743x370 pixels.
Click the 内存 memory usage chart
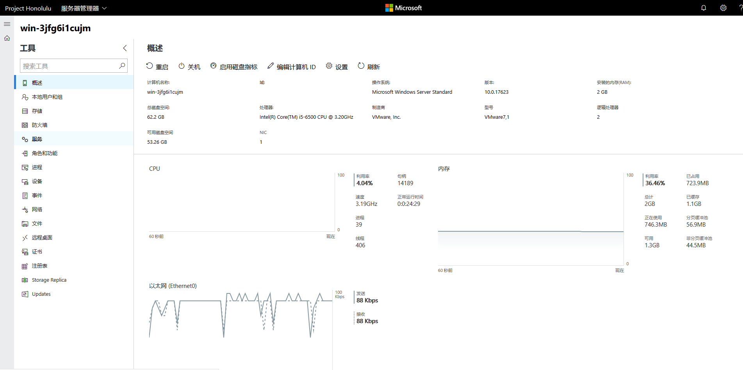[x=531, y=220]
